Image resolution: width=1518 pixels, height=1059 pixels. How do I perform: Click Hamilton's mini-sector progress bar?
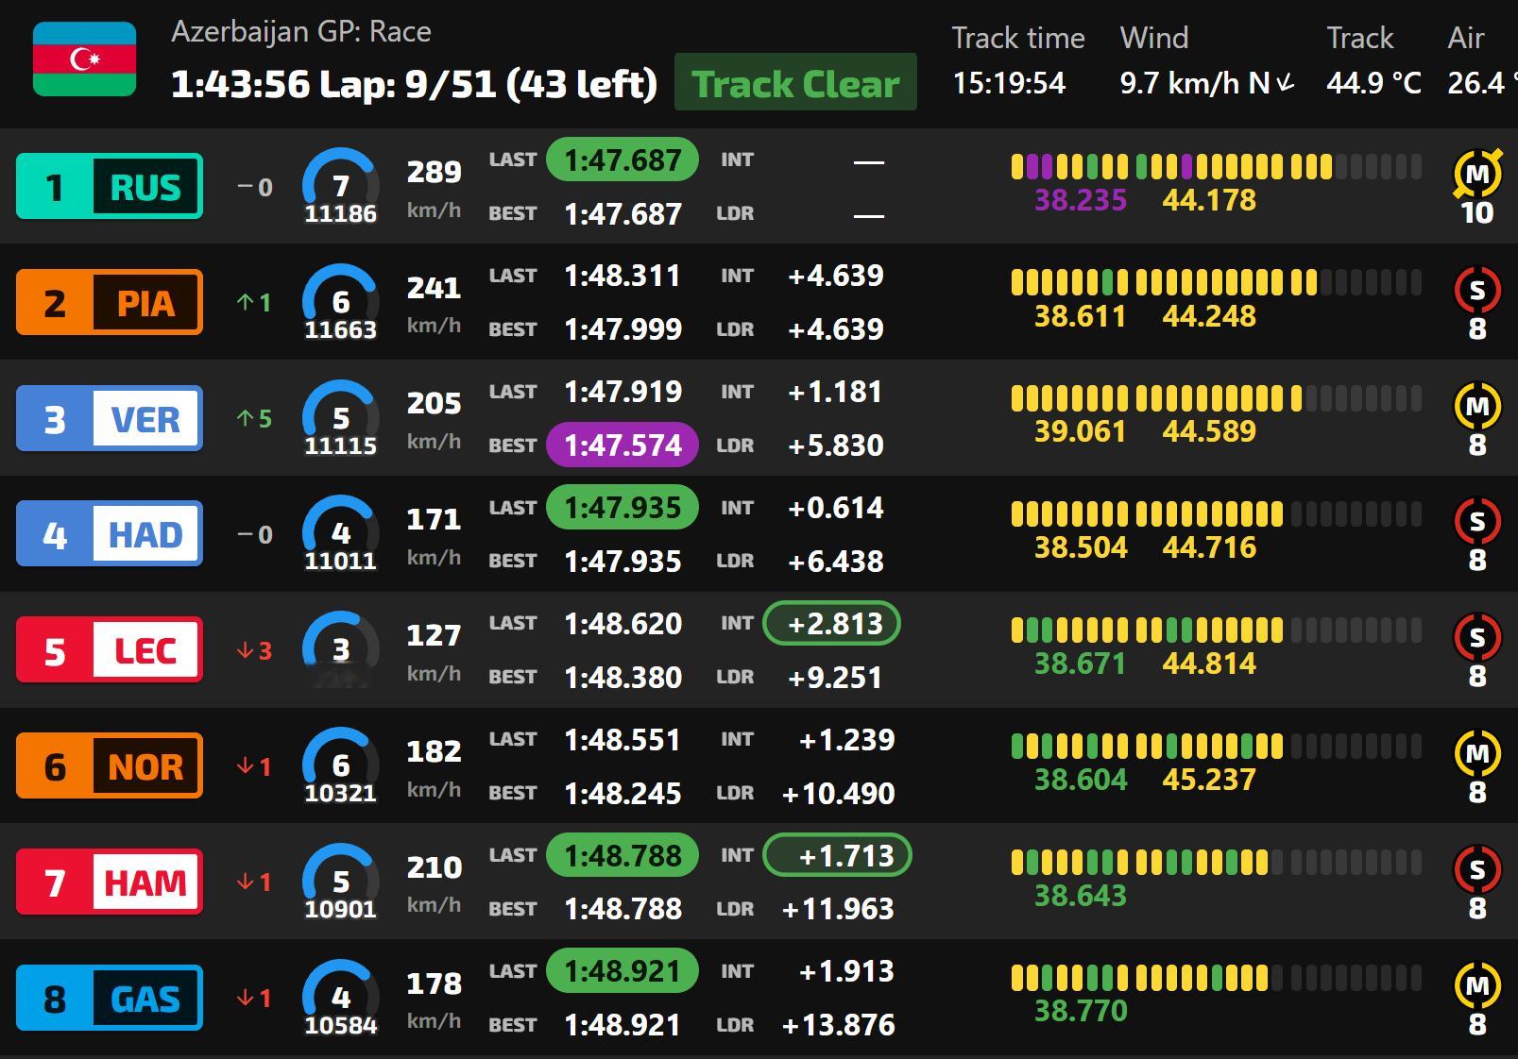point(1217,862)
